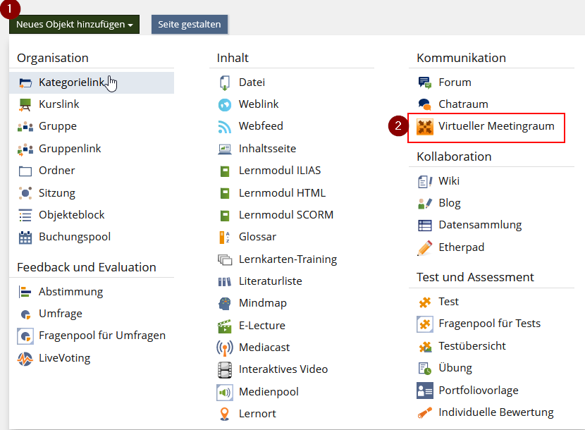This screenshot has width=585, height=430.
Task: Click the Chatraum chat icon
Action: (x=424, y=104)
